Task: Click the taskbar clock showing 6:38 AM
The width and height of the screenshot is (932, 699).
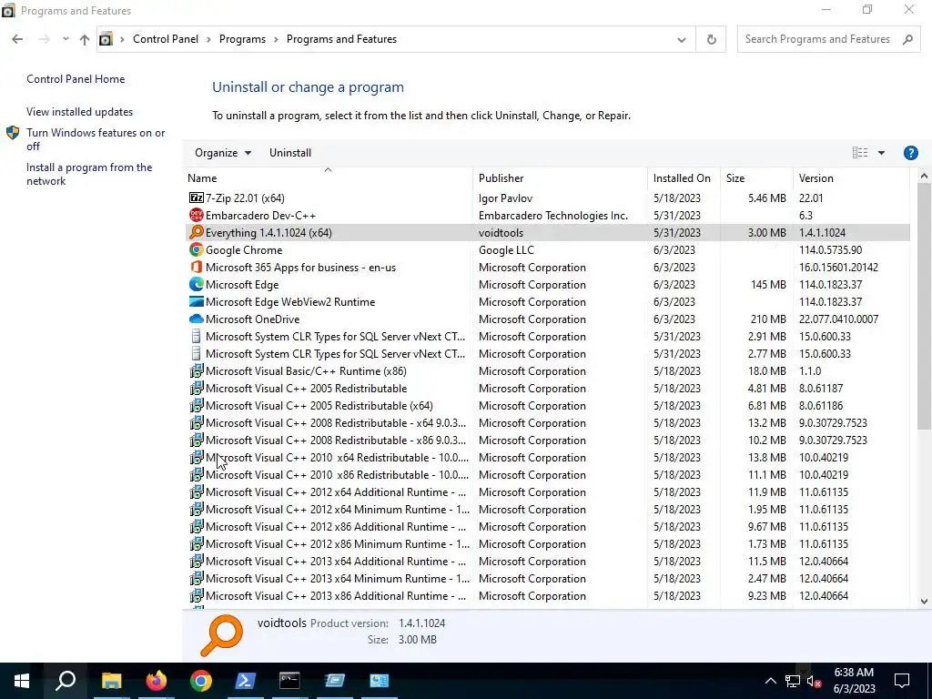Action: coord(854,681)
